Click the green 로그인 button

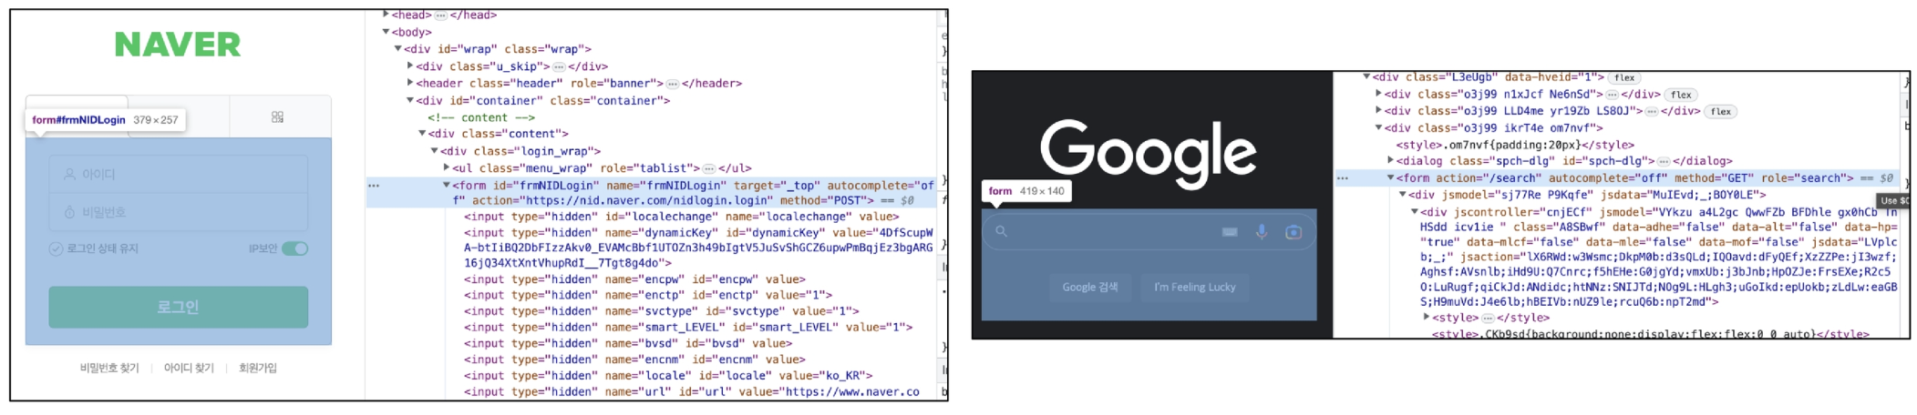pos(179,307)
